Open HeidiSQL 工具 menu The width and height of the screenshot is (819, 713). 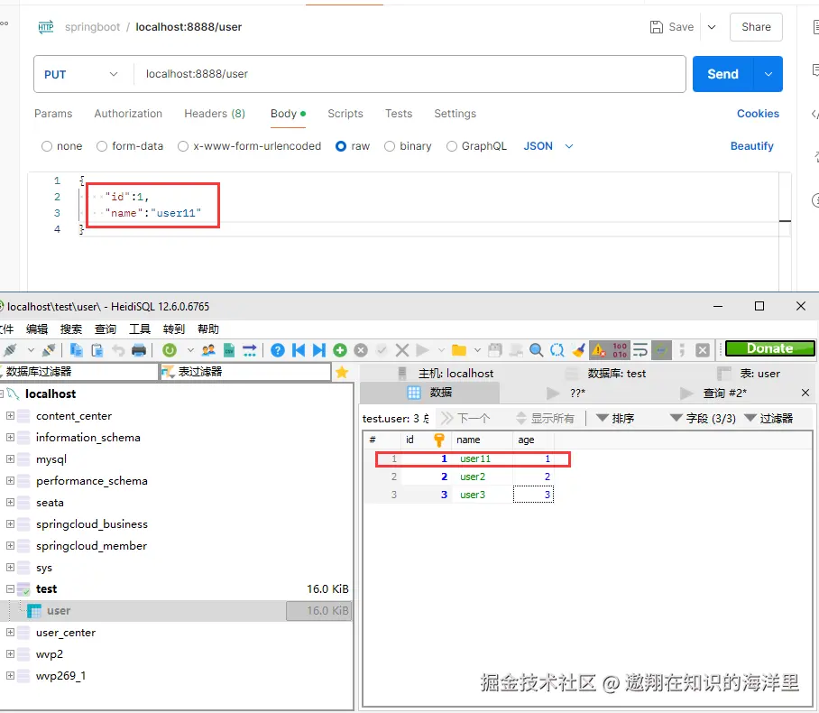[140, 329]
